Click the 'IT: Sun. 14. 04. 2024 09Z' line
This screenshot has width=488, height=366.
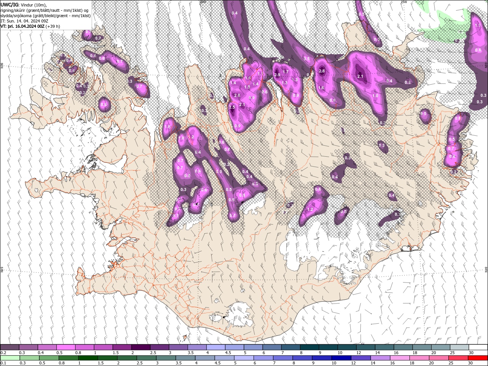coord(24,21)
